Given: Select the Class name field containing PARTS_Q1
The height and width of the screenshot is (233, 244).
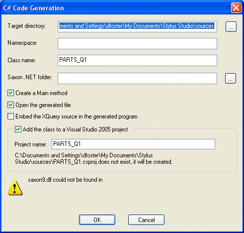Looking at the screenshot, I should click(137, 60).
